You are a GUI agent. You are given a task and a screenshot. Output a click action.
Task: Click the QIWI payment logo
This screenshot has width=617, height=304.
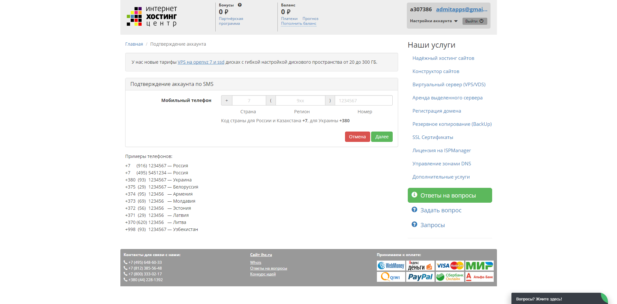tap(391, 277)
